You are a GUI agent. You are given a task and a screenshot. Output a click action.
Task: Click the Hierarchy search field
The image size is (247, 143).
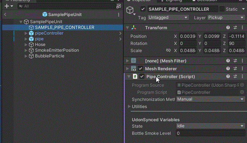pyautogui.click(x=66, y=6)
